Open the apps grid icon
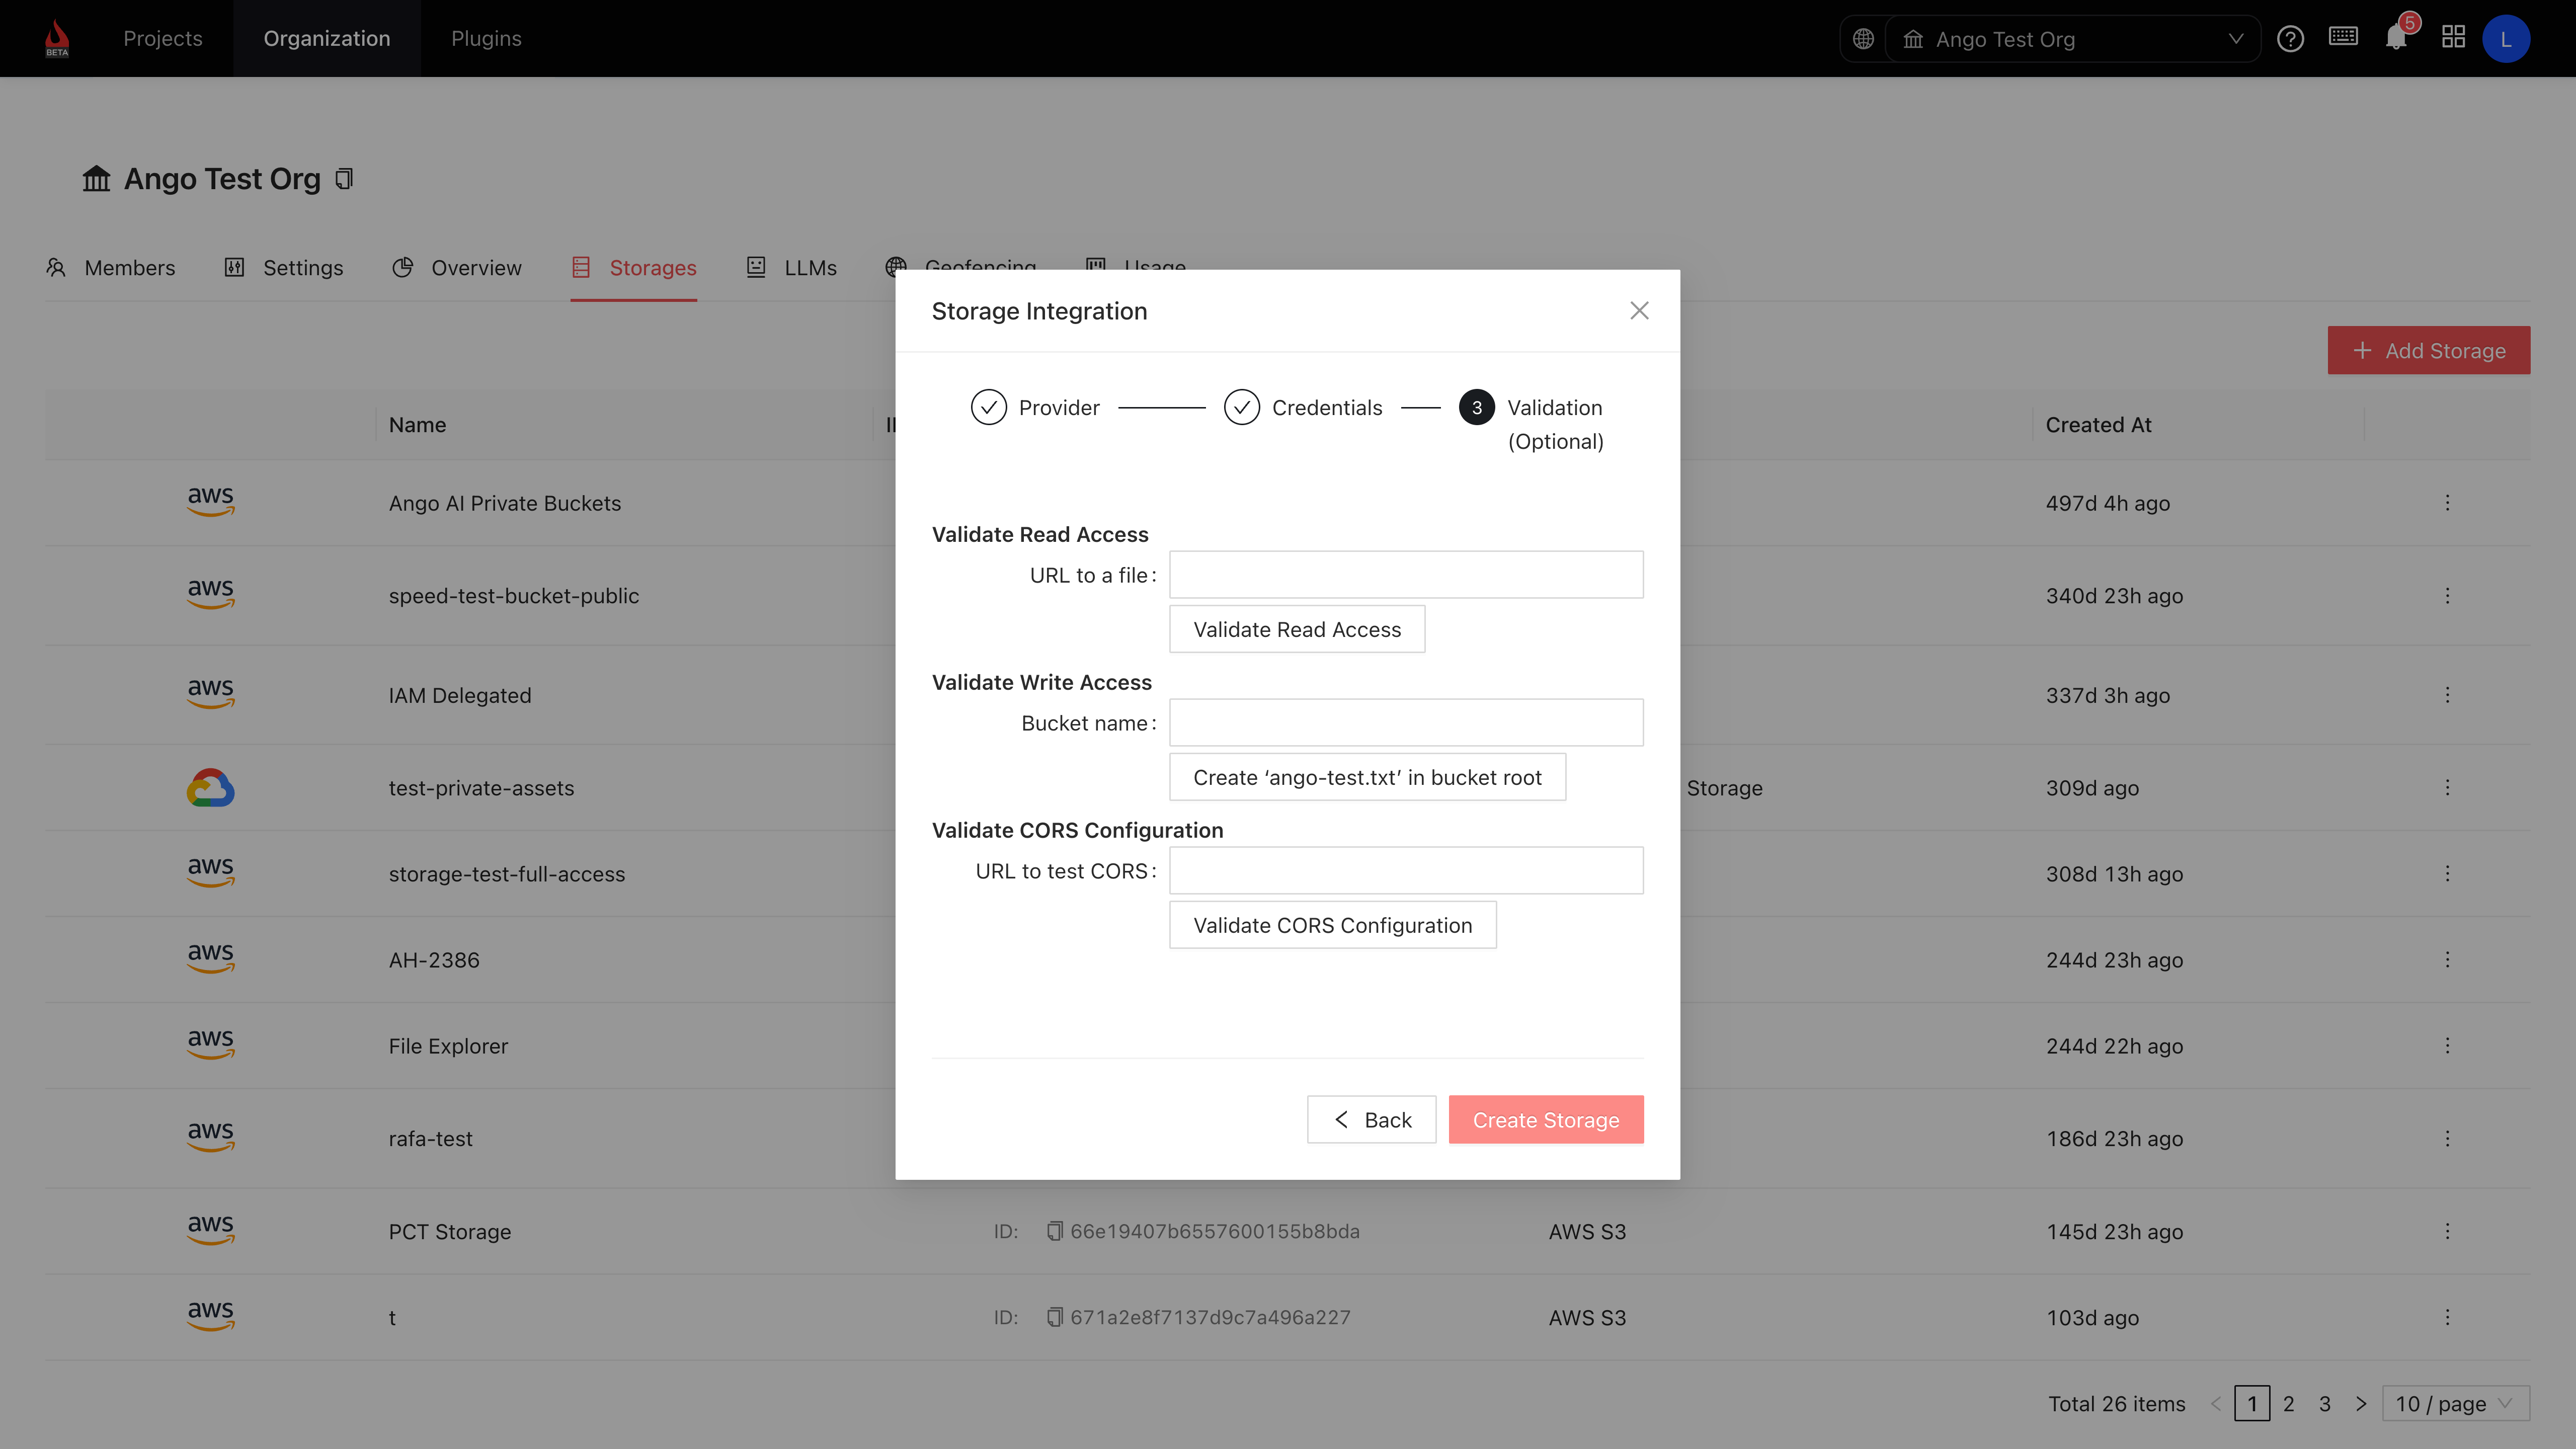This screenshot has width=2576, height=1449. coord(2453,38)
